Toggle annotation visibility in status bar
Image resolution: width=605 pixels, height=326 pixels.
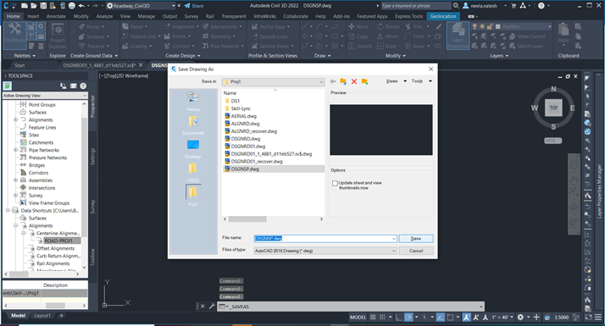click(467, 318)
